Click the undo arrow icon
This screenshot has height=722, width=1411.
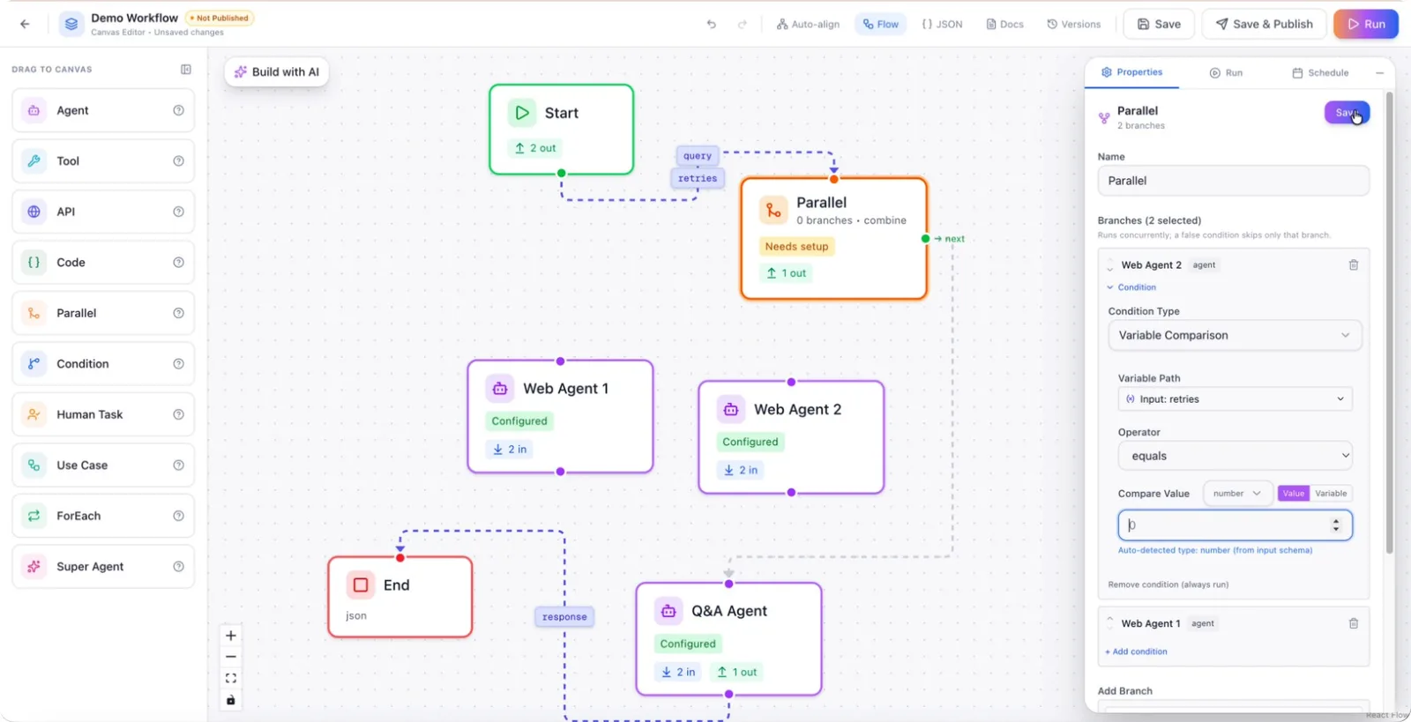(x=712, y=24)
